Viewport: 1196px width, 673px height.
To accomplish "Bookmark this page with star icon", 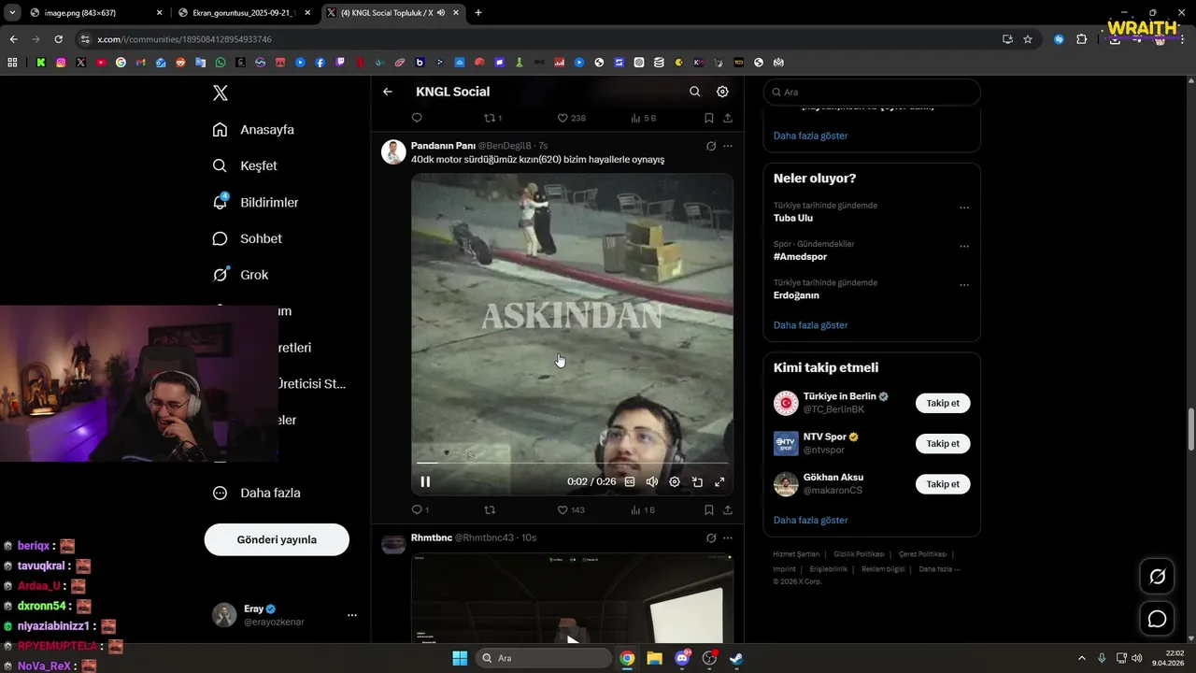I will coord(1028,39).
